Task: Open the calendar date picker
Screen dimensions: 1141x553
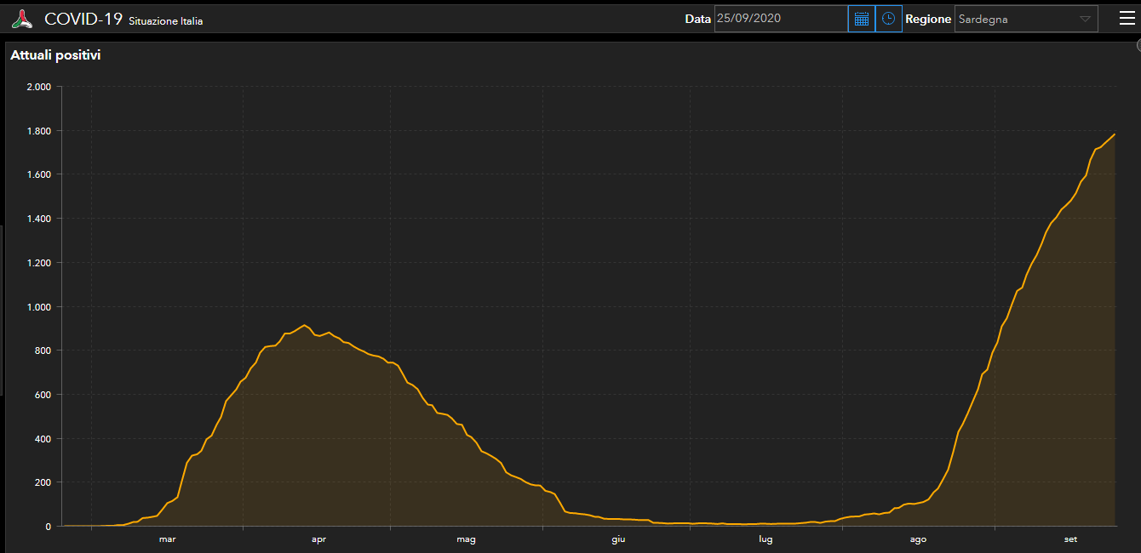Action: [x=861, y=19]
